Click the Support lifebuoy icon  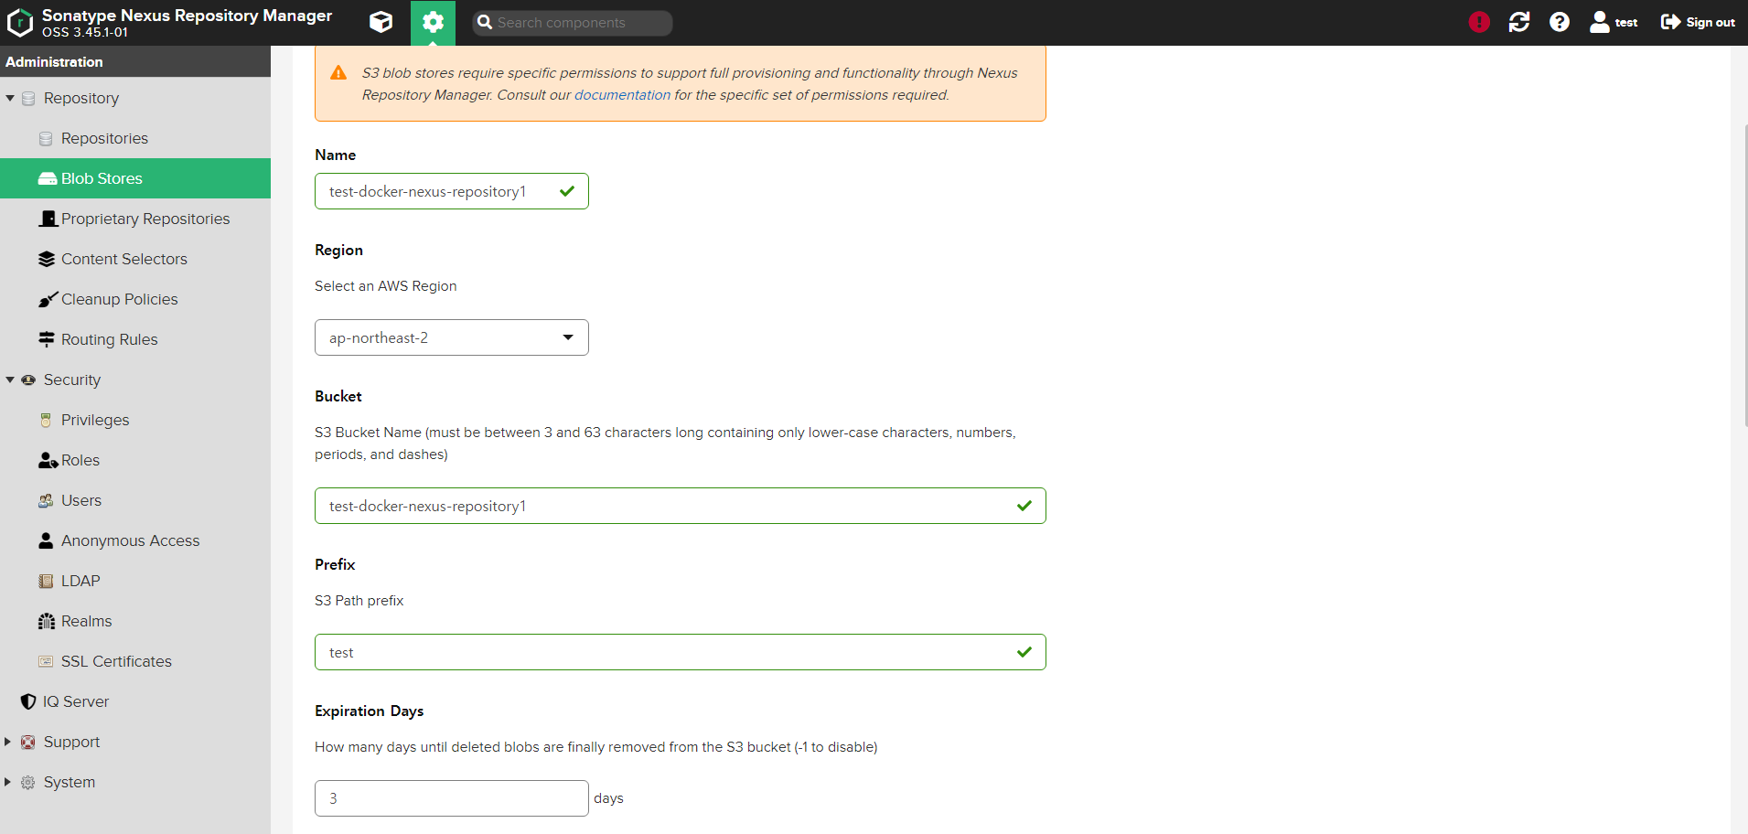click(x=28, y=742)
